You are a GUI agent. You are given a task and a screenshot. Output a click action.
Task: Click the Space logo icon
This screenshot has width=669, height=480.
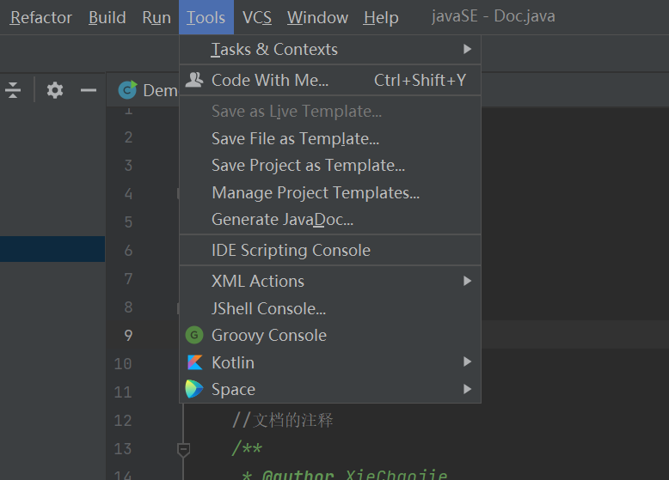pyautogui.click(x=195, y=389)
